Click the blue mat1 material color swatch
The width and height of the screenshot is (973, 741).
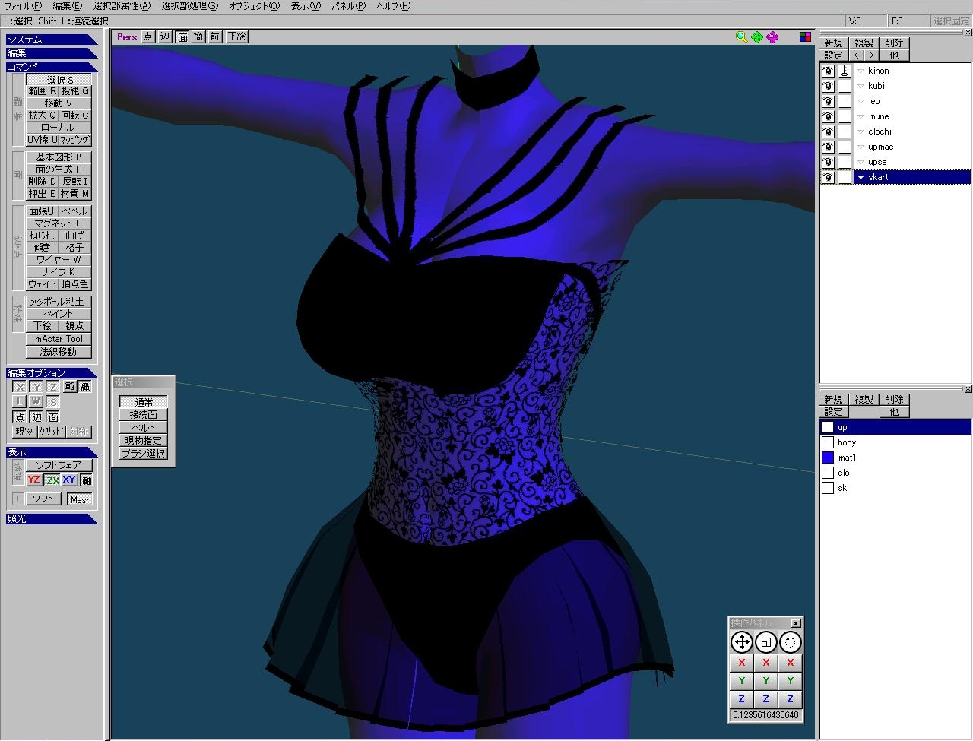pos(828,458)
